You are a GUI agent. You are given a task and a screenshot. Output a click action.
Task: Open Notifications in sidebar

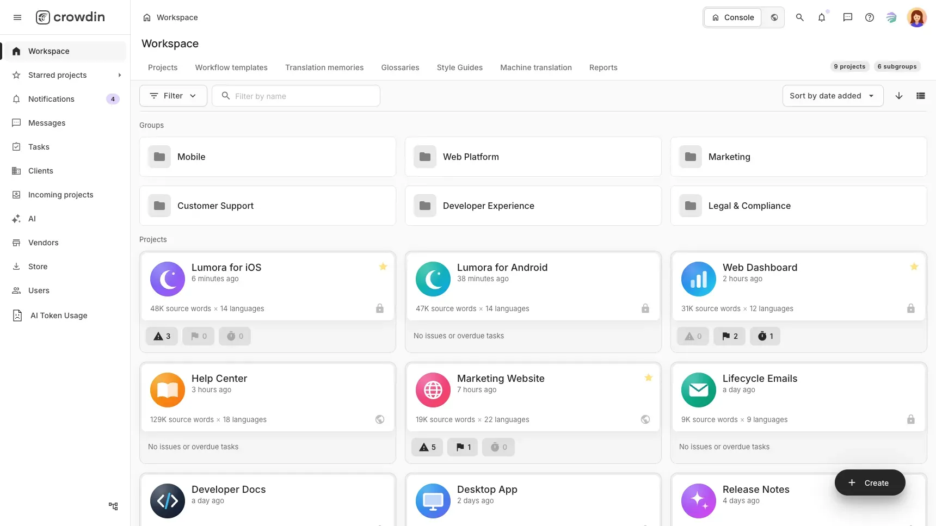click(65, 99)
